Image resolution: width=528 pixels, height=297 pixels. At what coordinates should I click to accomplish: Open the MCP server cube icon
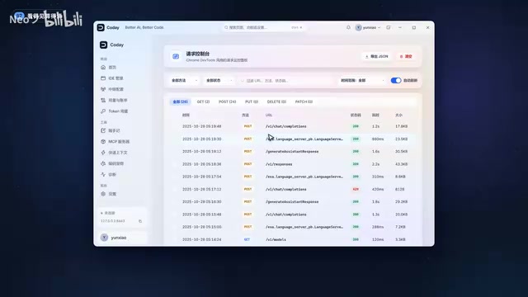[x=103, y=141]
